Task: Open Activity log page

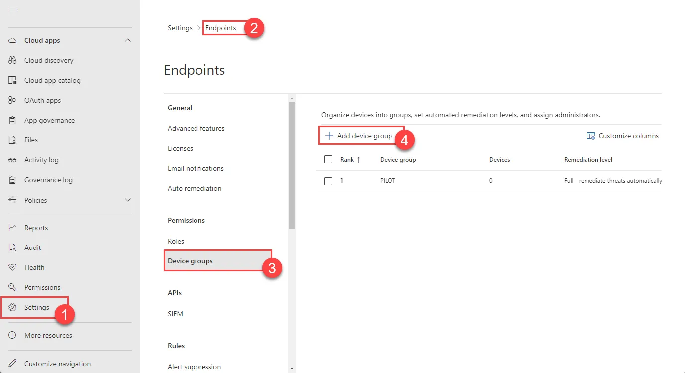Action: (x=41, y=160)
